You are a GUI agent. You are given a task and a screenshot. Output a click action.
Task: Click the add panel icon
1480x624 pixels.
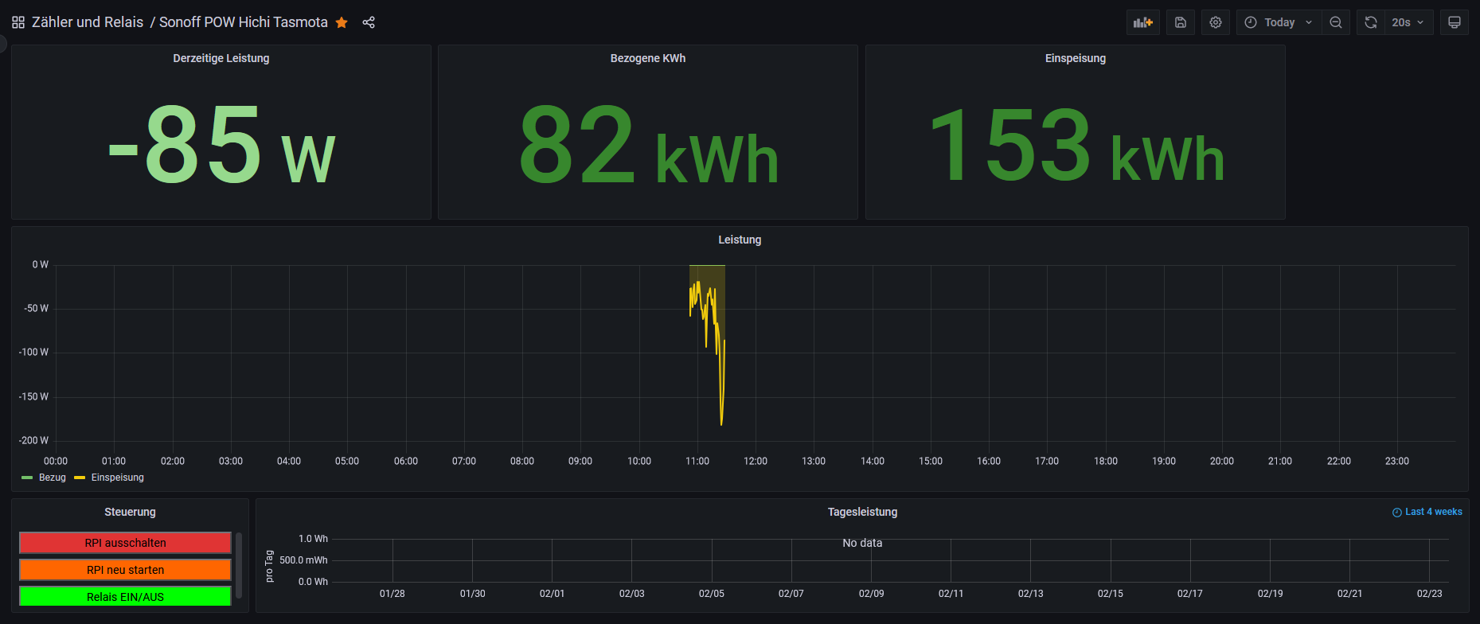pyautogui.click(x=1142, y=22)
